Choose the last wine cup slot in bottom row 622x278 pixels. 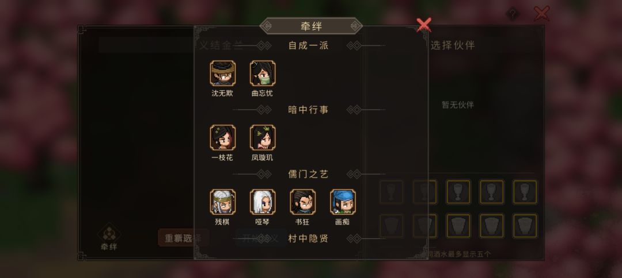pyautogui.click(x=525, y=226)
